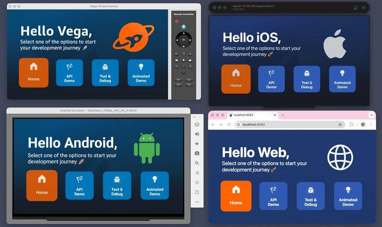Click the localhost:8083 address bar
This screenshot has width=382, height=227.
(x=290, y=124)
